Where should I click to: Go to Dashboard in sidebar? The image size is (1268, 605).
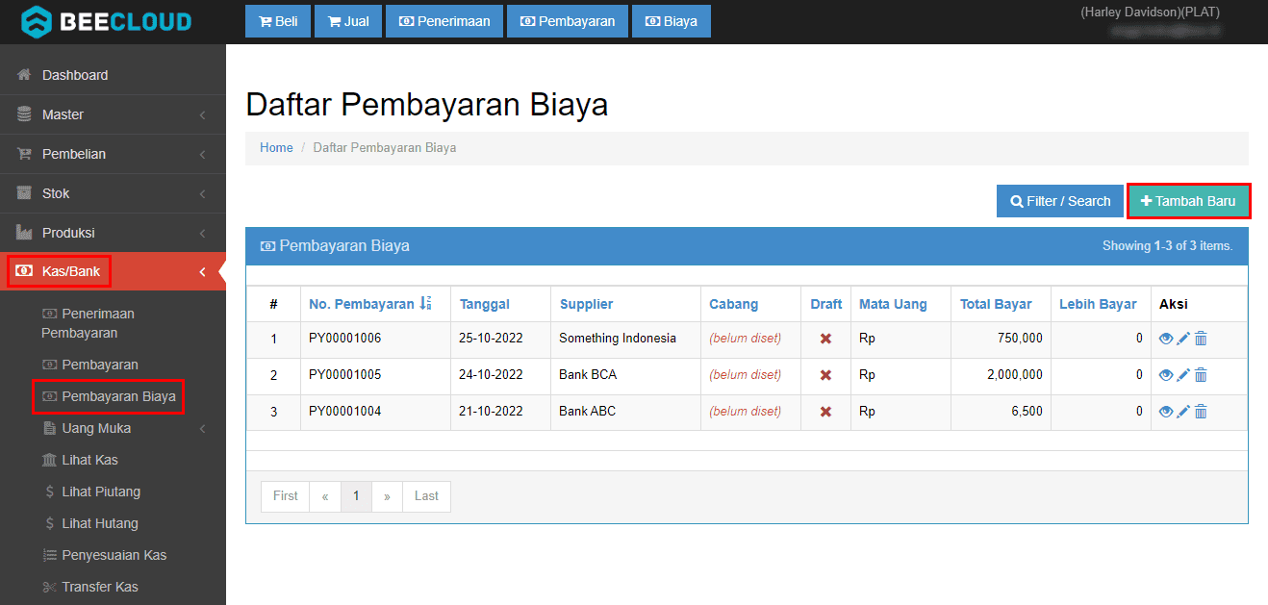[x=113, y=75]
